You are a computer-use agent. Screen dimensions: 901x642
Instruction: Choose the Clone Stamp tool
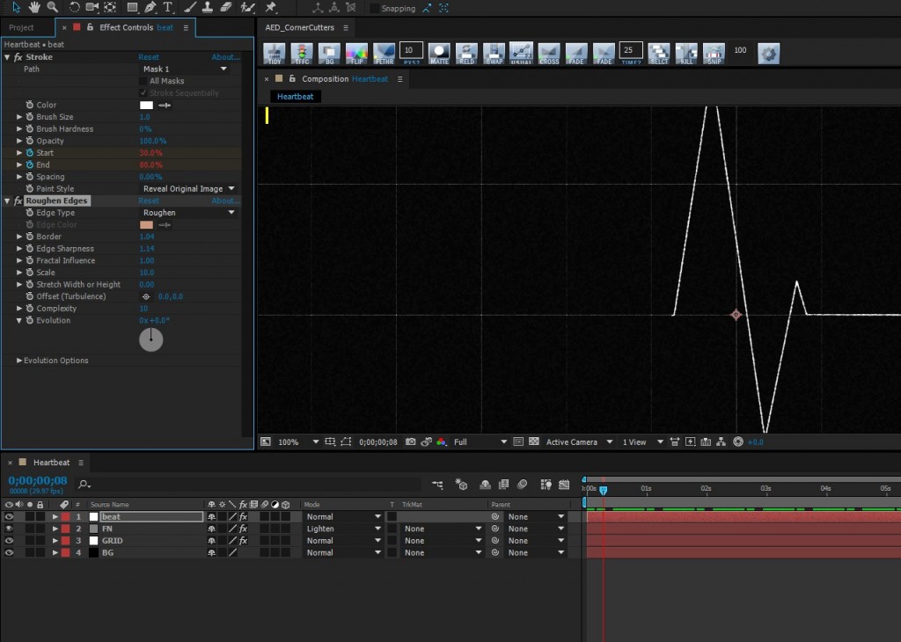[206, 8]
